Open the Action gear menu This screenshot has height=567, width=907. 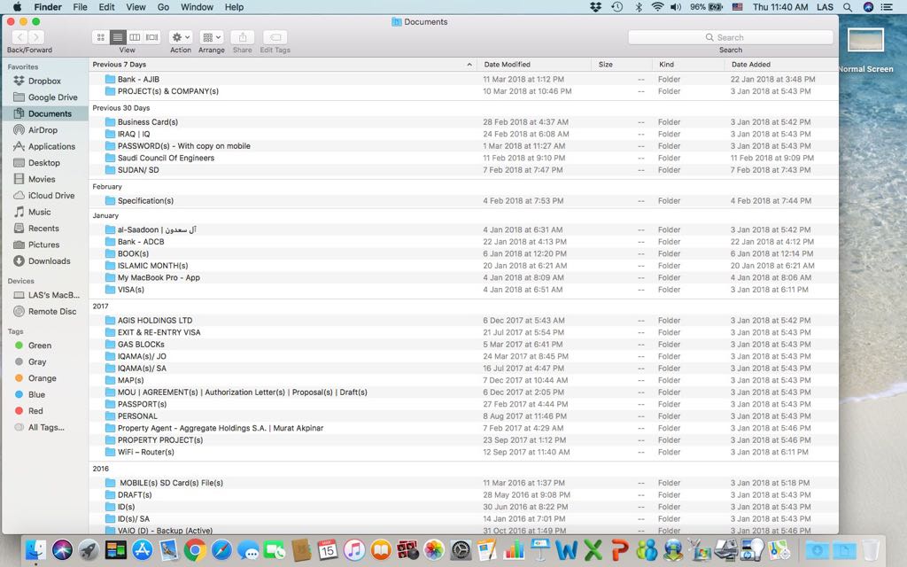point(181,37)
